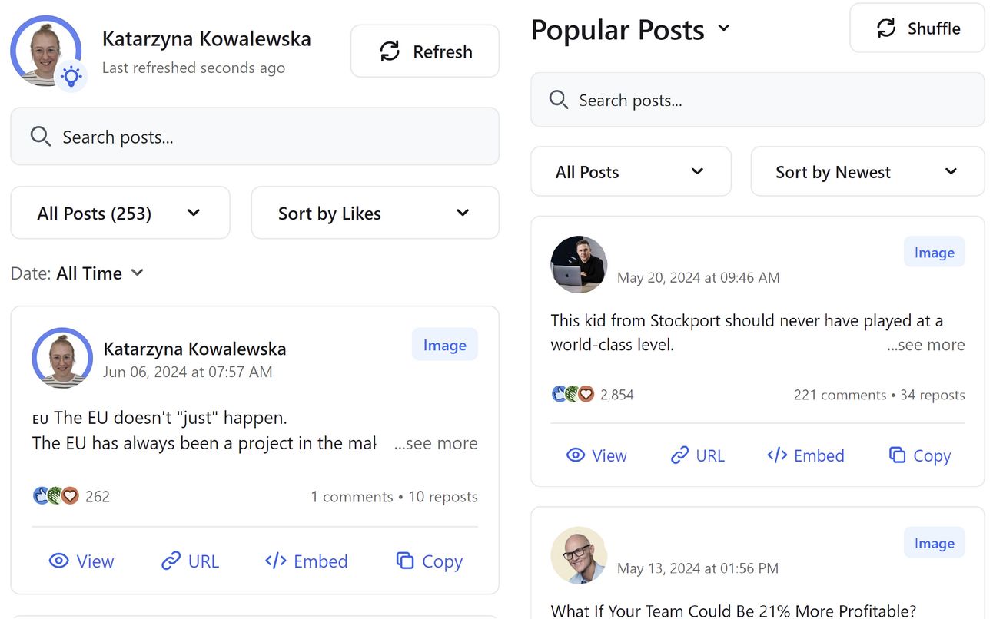Screen dimensions: 993x619
Task: Open the right panel All Posts dropdown
Action: [630, 171]
